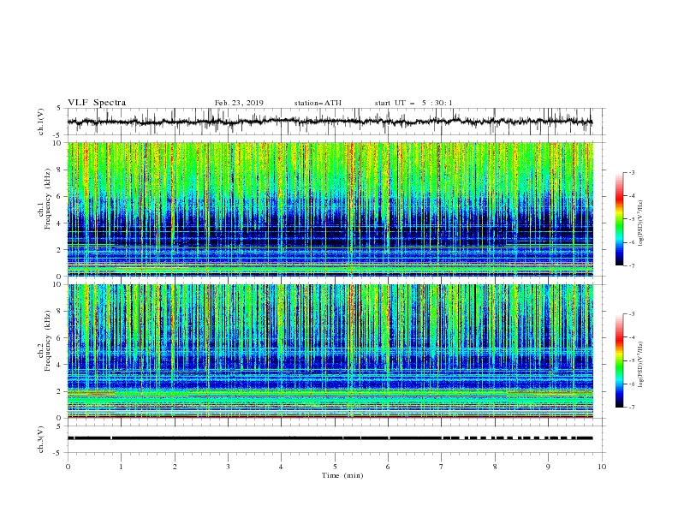Viewport: 678px width, 524px height.
Task: Click the '7' tick on the time axis
Action: click(442, 467)
